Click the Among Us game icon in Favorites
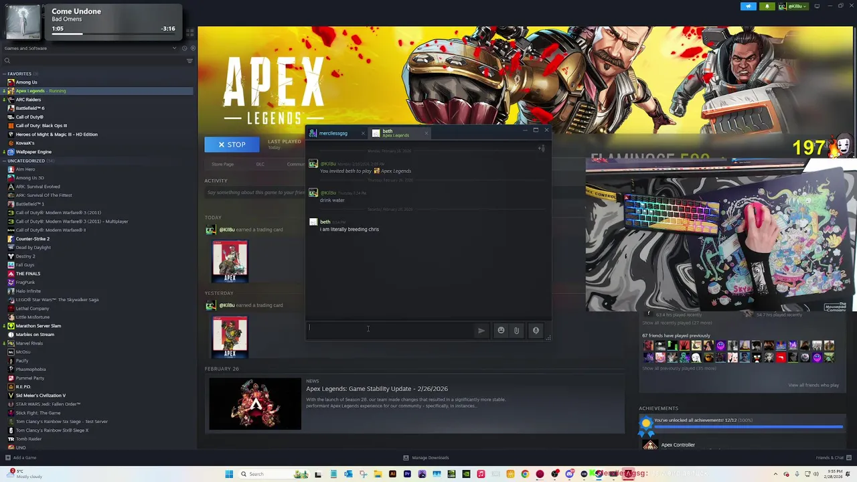 pyautogui.click(x=11, y=82)
